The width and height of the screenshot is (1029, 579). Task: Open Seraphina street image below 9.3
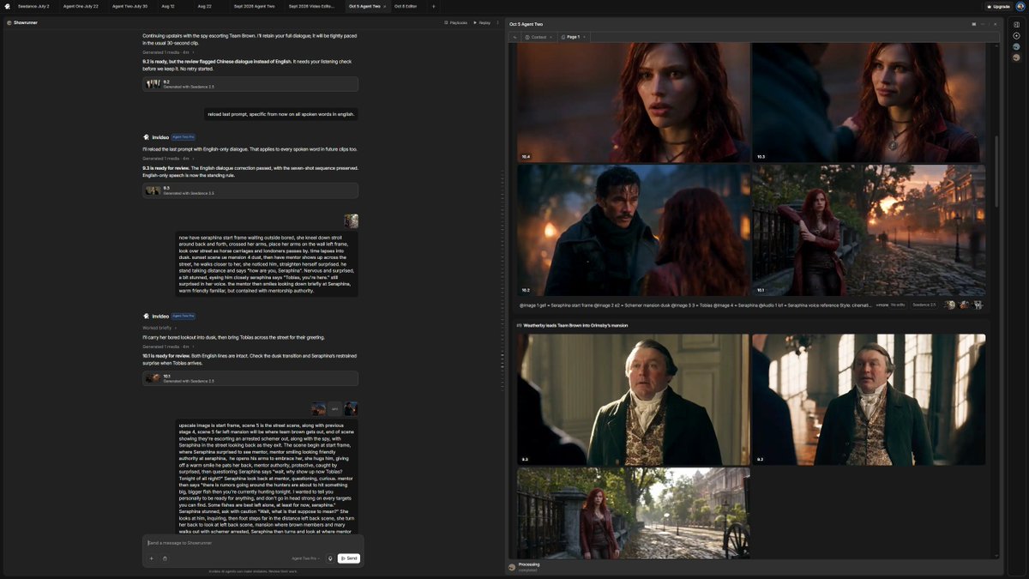(x=633, y=513)
